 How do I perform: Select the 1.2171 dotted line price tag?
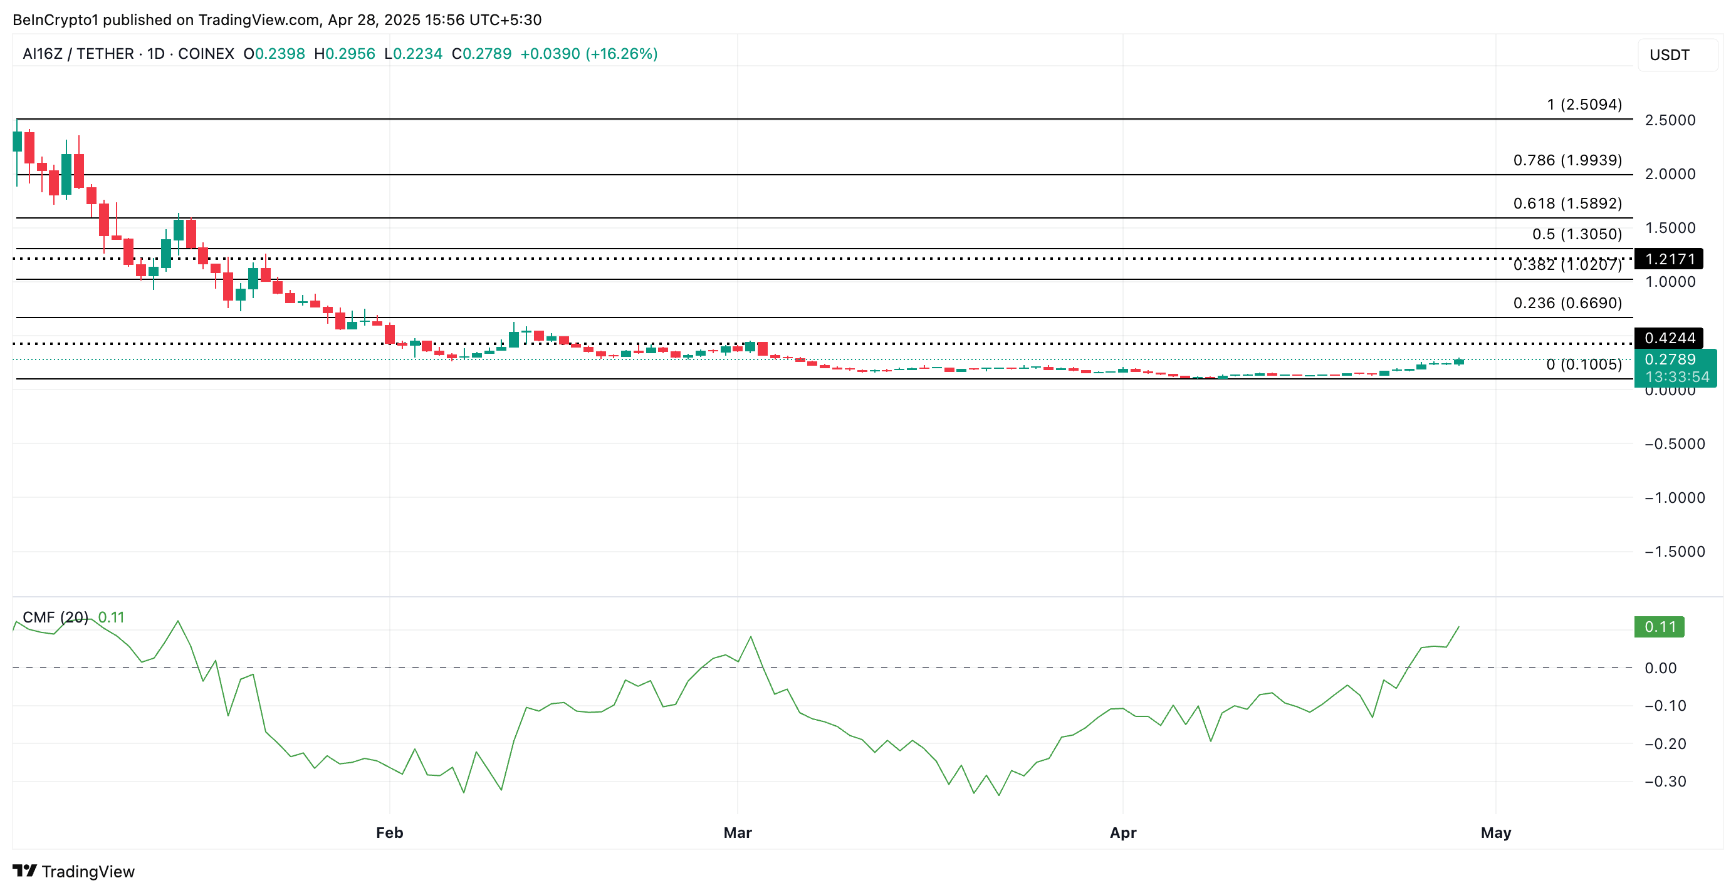[x=1668, y=259]
